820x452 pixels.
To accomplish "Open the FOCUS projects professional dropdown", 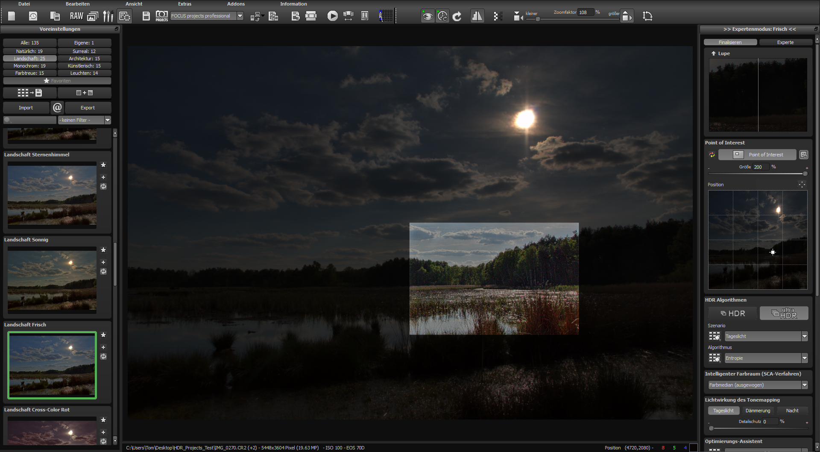I will click(207, 16).
